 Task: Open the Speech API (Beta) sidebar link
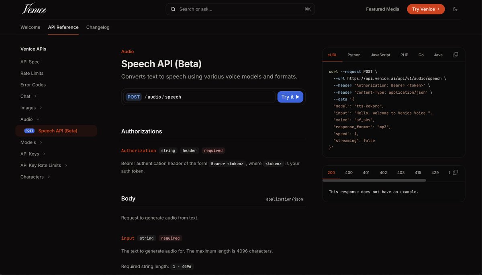57,130
